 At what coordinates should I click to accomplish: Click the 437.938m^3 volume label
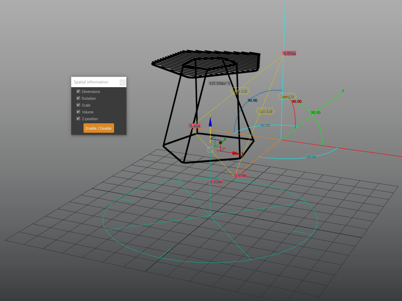219,83
